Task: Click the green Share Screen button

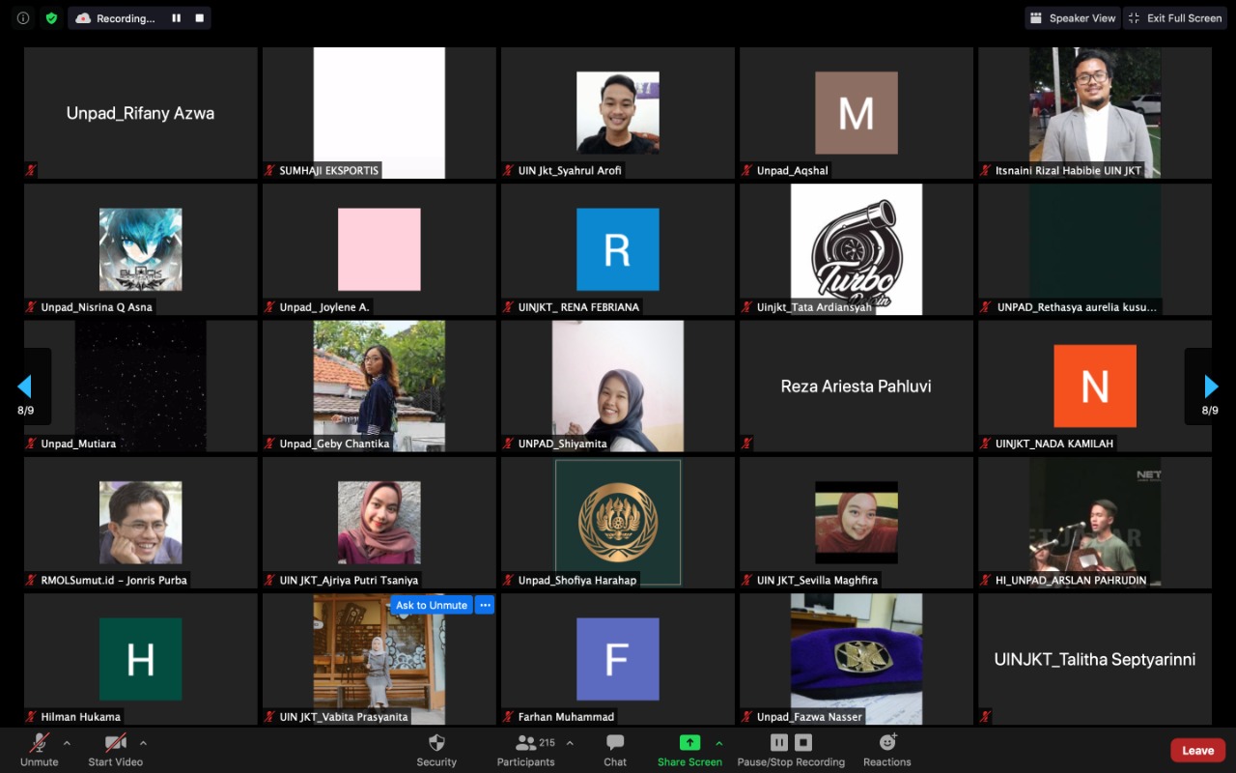Action: pos(689,751)
